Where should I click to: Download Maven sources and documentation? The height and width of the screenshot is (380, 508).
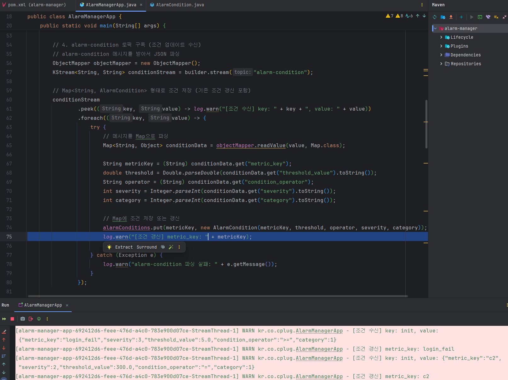[451, 17]
